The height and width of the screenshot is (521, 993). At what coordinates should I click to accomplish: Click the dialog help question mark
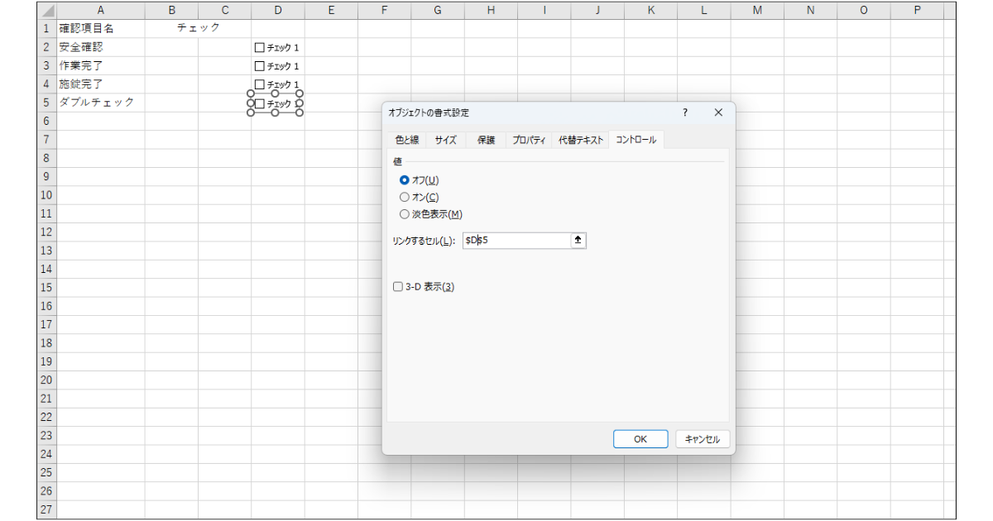coord(684,112)
